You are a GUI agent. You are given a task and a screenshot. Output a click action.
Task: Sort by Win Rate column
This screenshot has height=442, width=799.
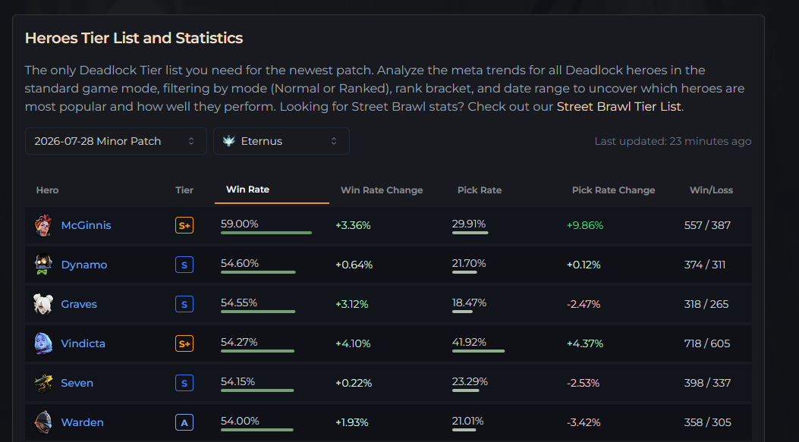(x=247, y=190)
